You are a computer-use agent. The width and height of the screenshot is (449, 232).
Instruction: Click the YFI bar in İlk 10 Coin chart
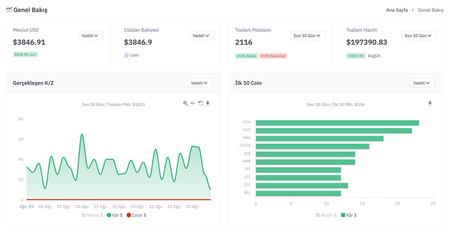[298, 170]
